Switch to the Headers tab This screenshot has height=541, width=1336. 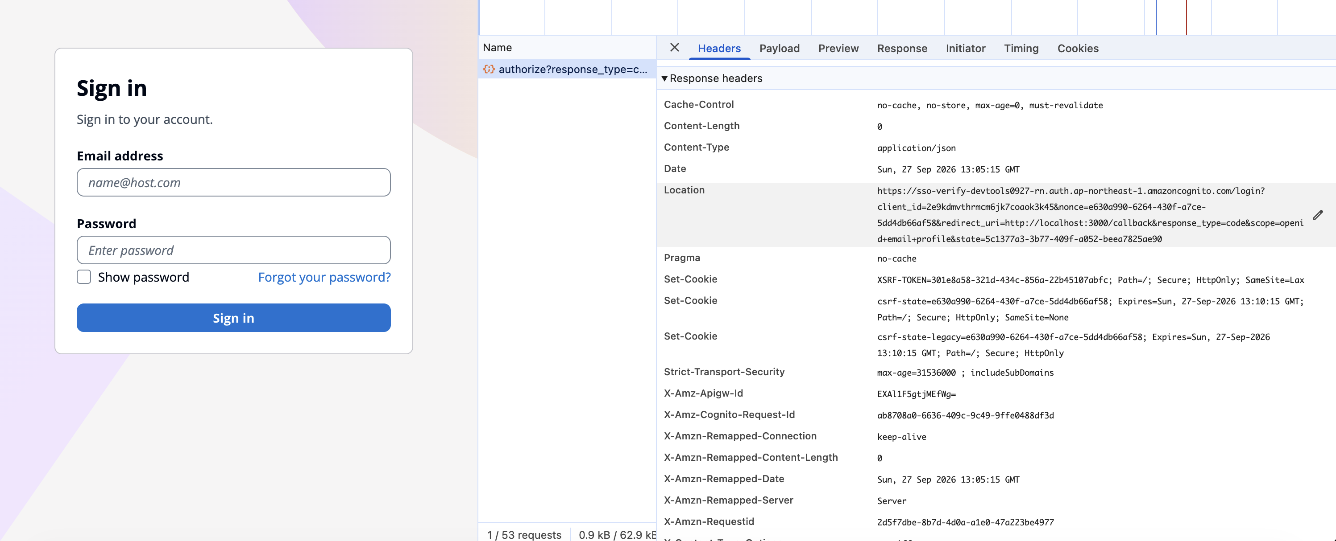click(x=719, y=48)
